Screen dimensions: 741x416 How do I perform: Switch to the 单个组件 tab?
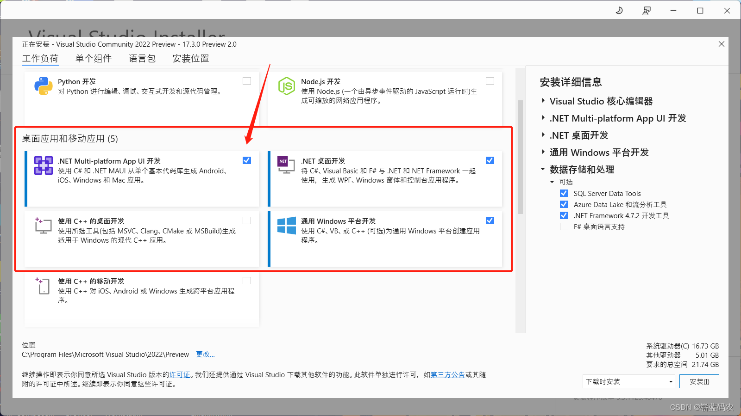click(94, 58)
